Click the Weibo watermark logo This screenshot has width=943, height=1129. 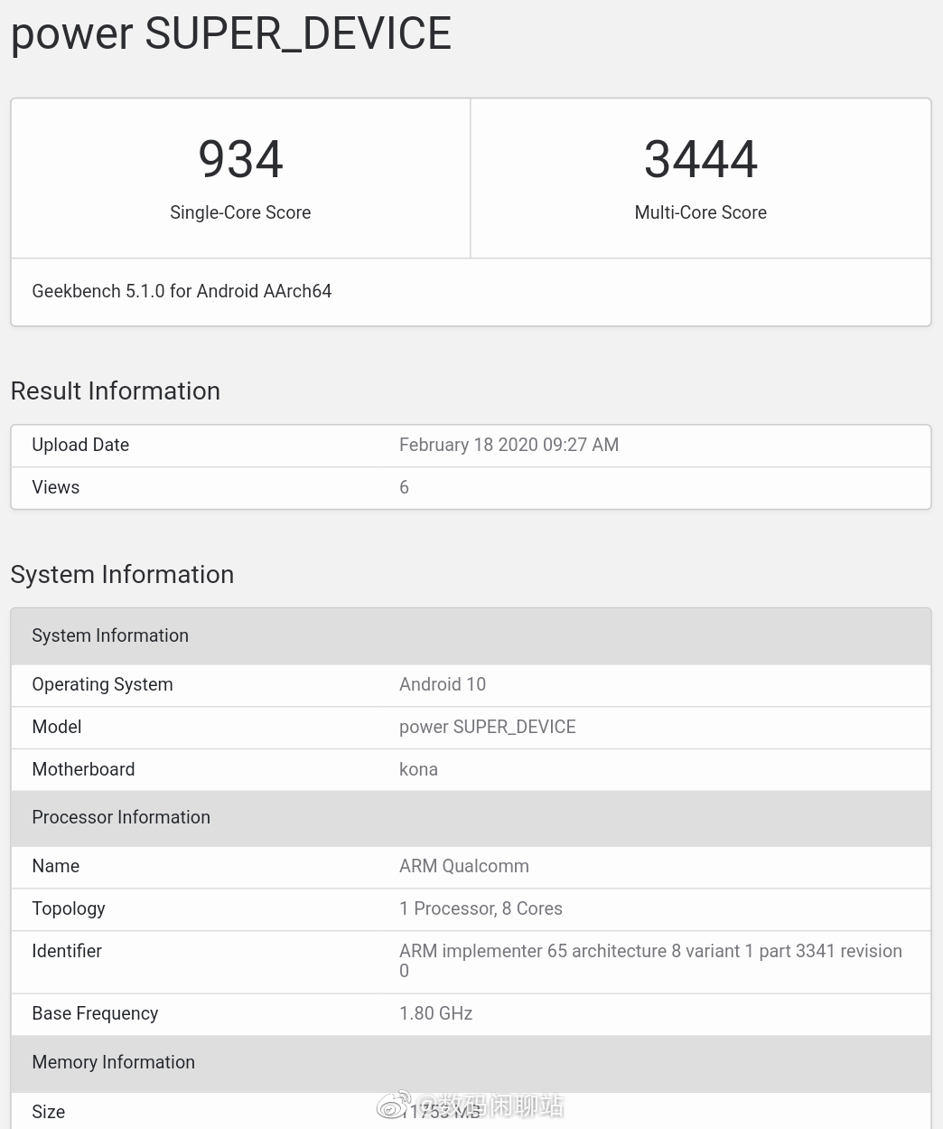click(x=393, y=1105)
